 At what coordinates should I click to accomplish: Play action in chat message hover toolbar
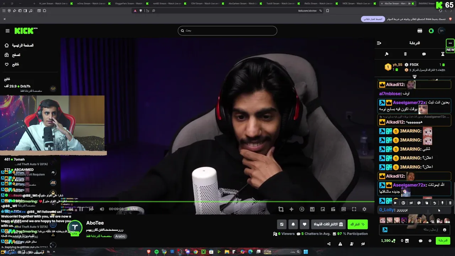[395, 203]
